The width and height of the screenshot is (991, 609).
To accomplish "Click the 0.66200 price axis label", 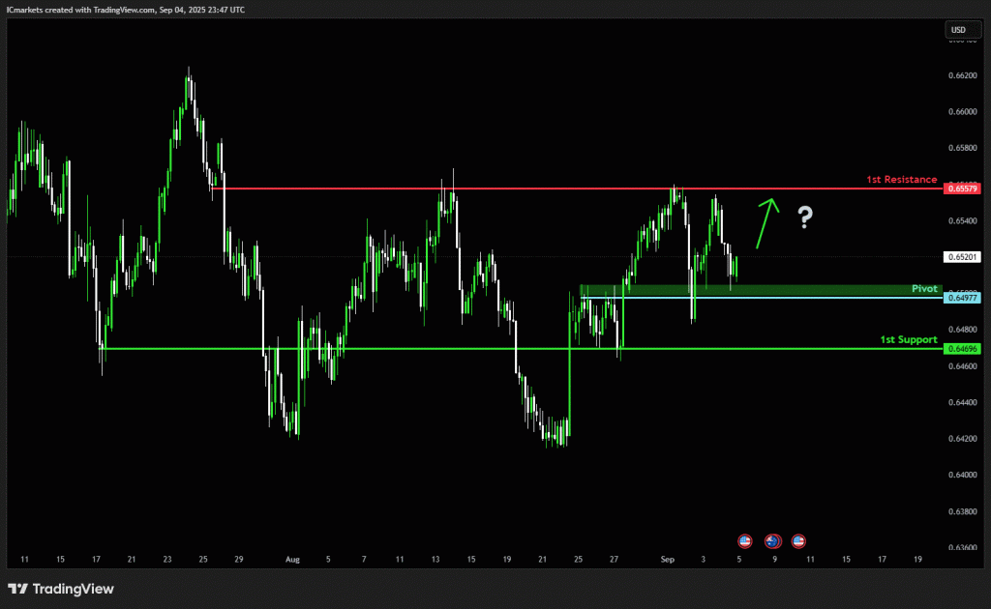I will click(x=963, y=75).
